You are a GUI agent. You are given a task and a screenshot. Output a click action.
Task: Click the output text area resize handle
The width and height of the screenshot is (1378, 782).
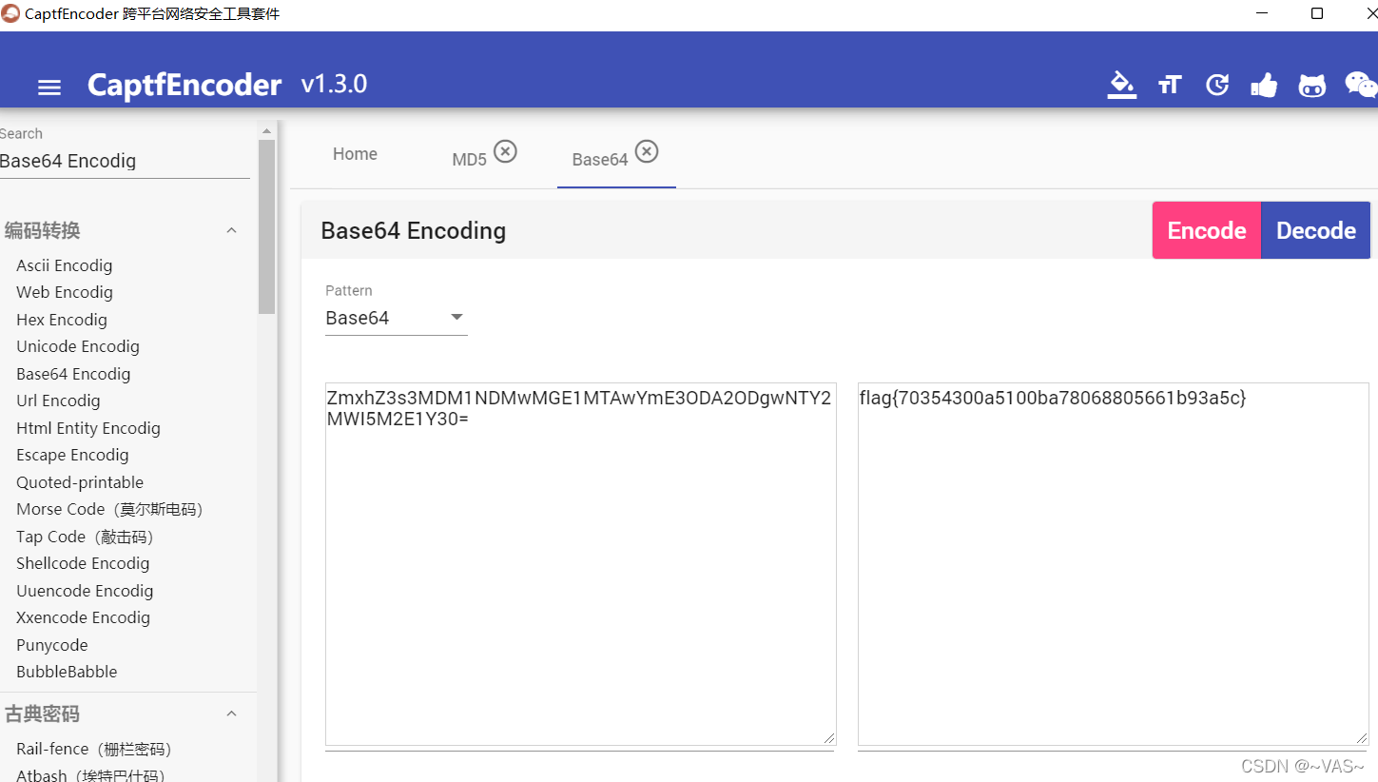tap(1362, 738)
